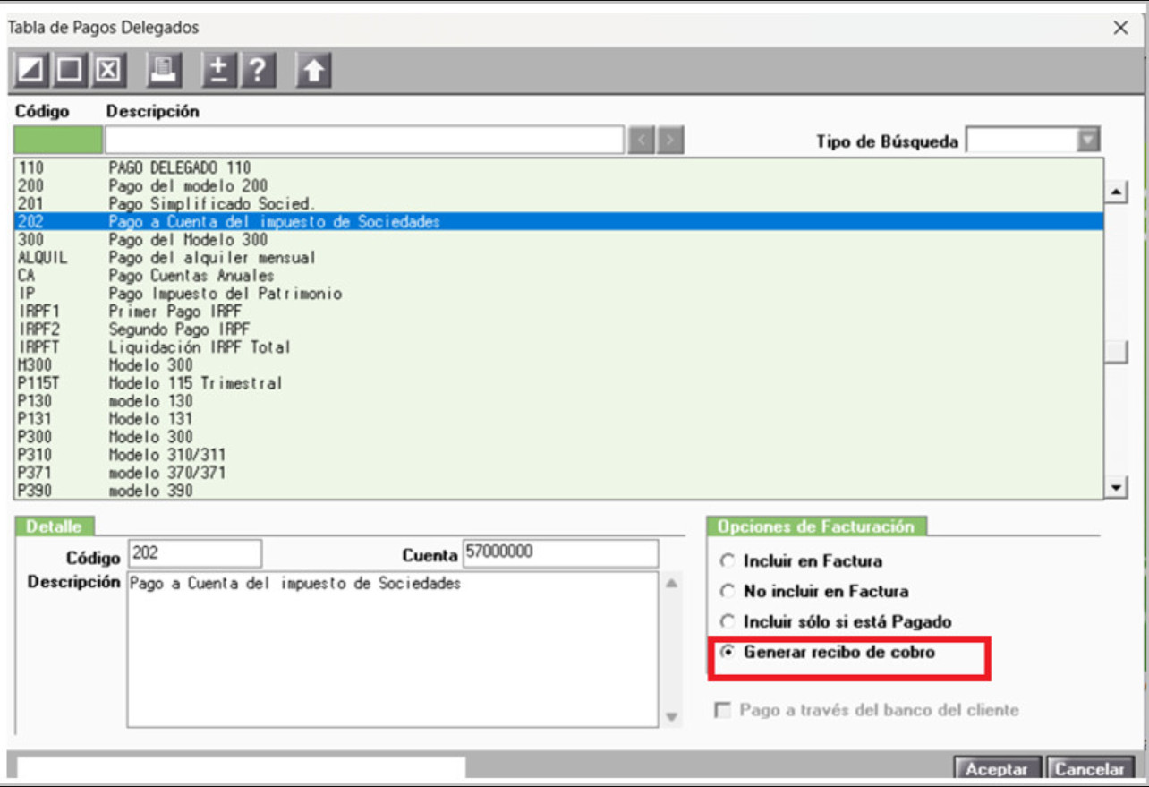Click the Opciones de Facturación tab label
This screenshot has height=787, width=1149.
[x=816, y=526]
